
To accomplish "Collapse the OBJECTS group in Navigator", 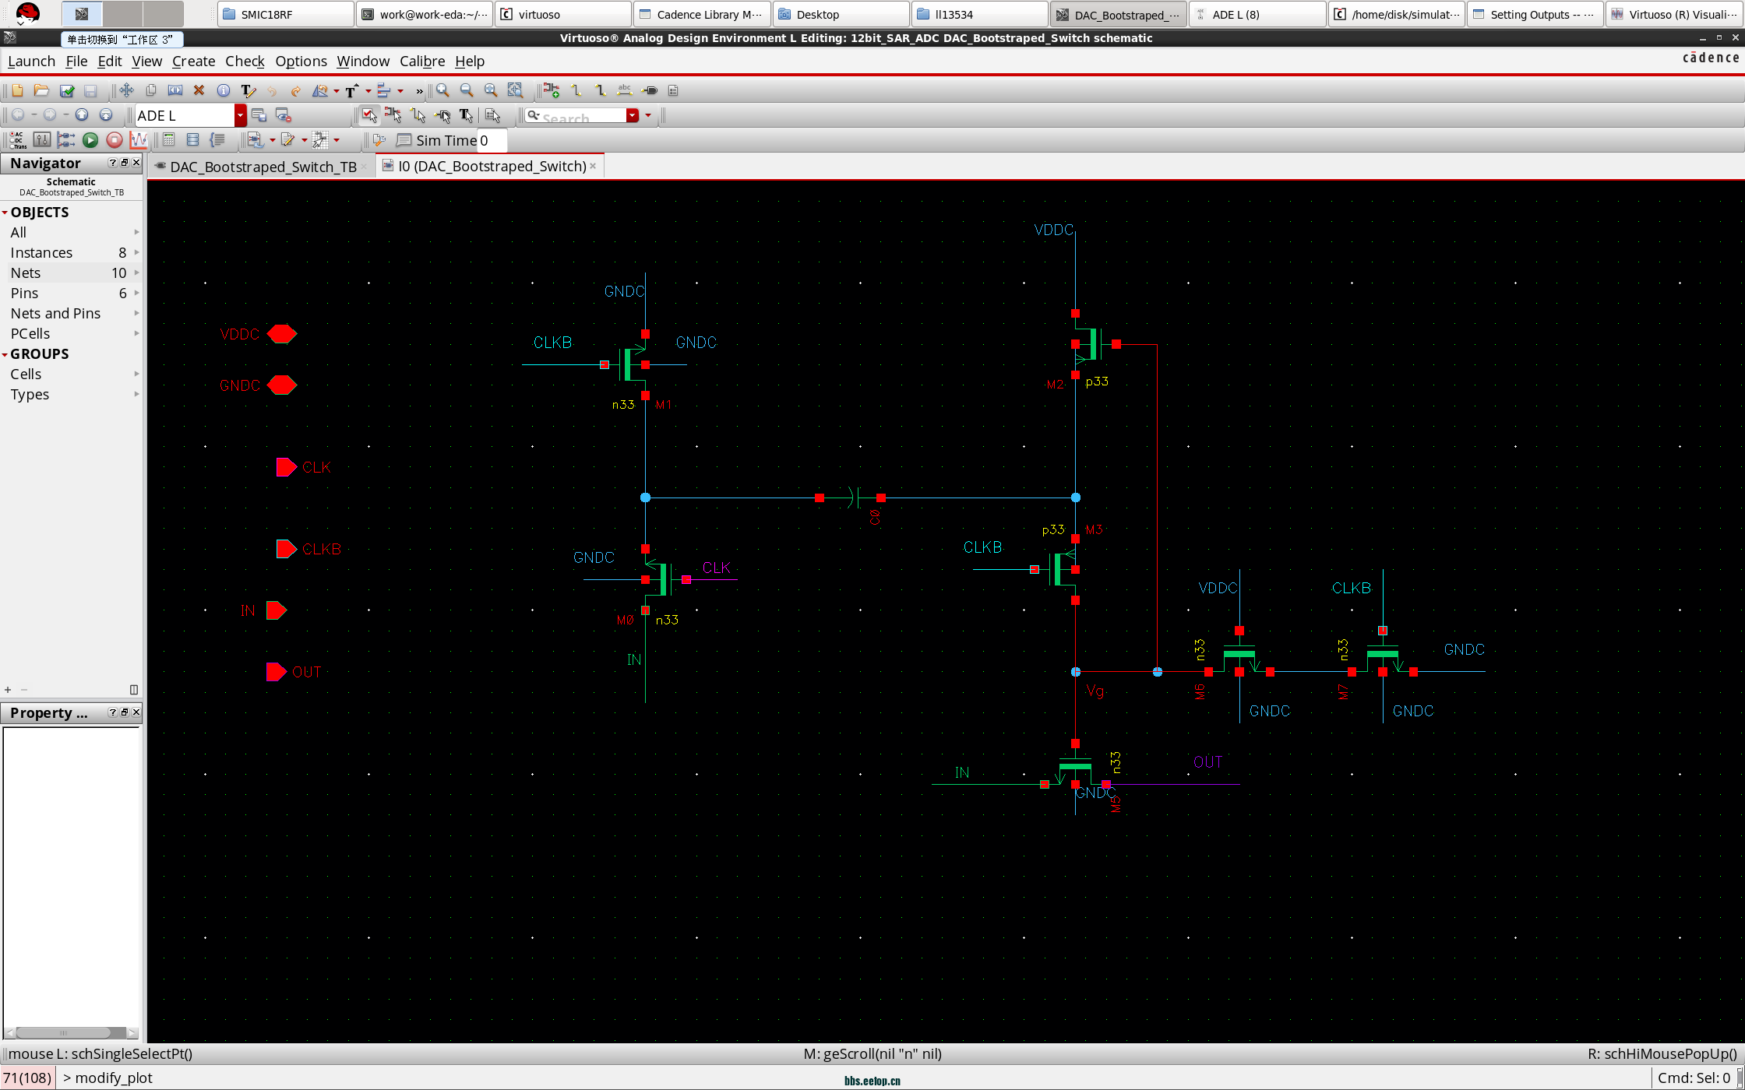I will pos(5,213).
